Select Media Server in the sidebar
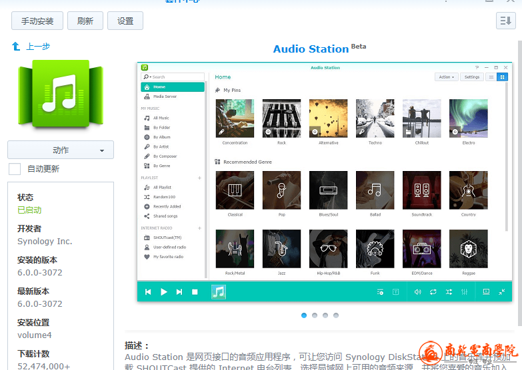 click(x=165, y=96)
